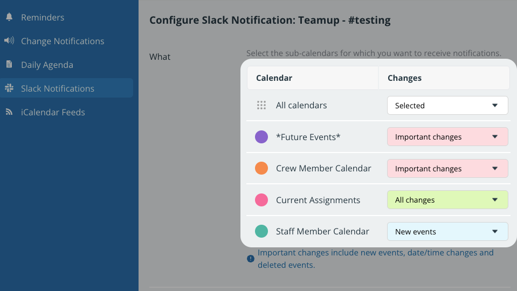517x291 pixels.
Task: Click the Change Notifications megaphone icon
Action: [9, 40]
